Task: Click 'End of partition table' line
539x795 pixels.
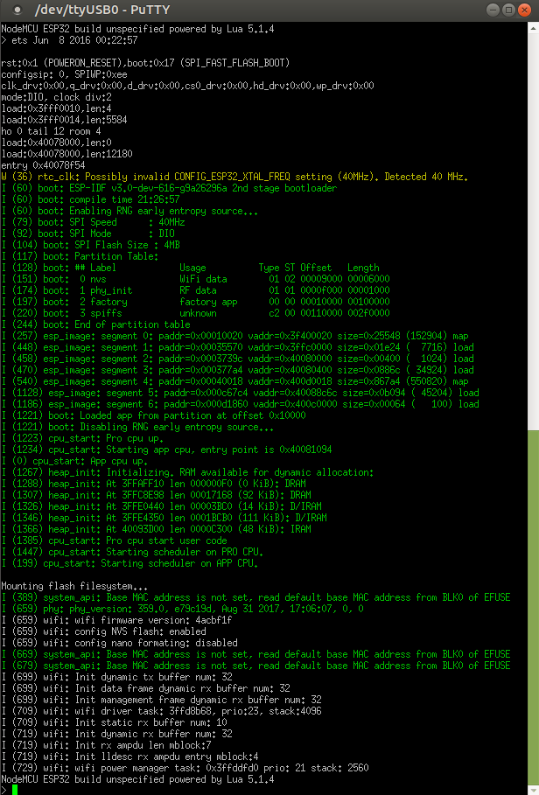Action: [x=96, y=324]
